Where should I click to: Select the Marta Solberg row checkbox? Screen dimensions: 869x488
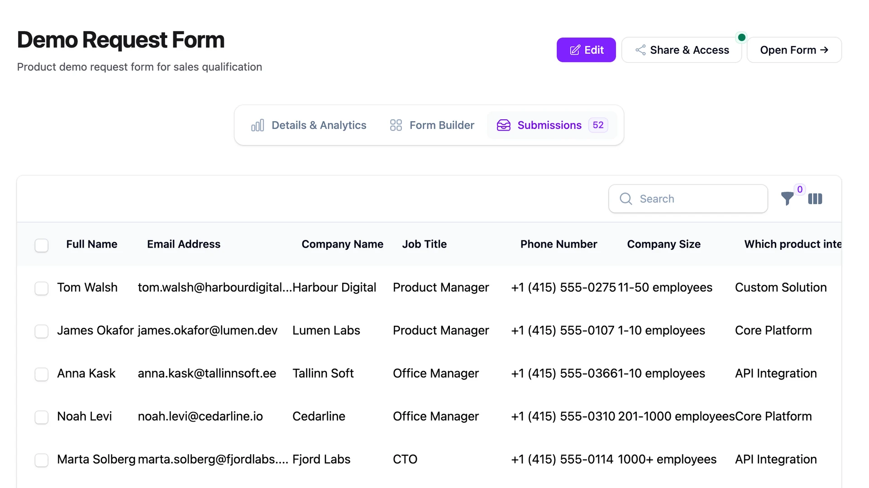click(42, 460)
